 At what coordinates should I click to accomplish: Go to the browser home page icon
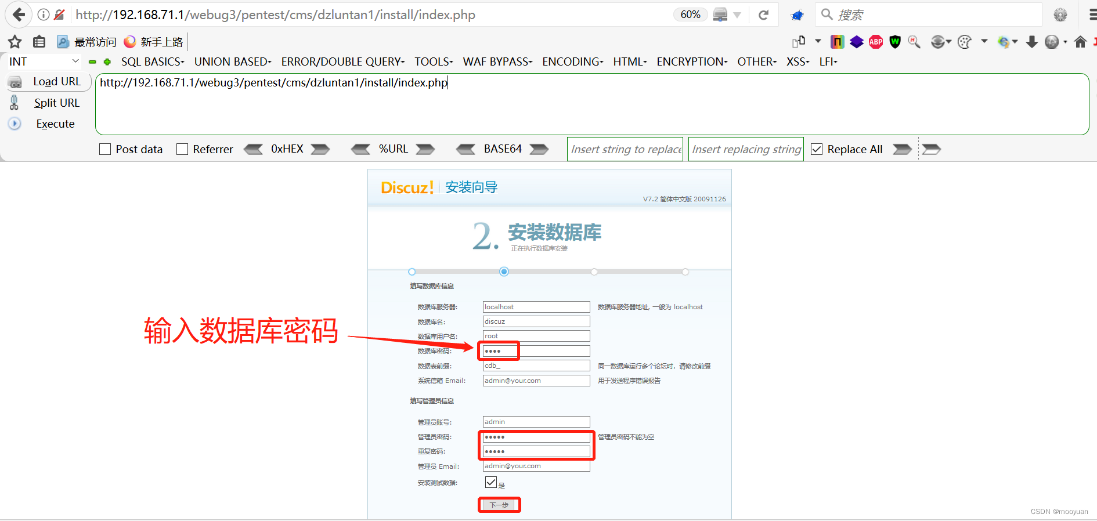1080,42
